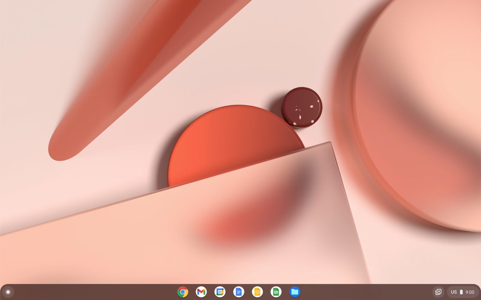Click an empty area of the shelf
Image resolution: width=481 pixels, height=300 pixels.
coord(363,292)
